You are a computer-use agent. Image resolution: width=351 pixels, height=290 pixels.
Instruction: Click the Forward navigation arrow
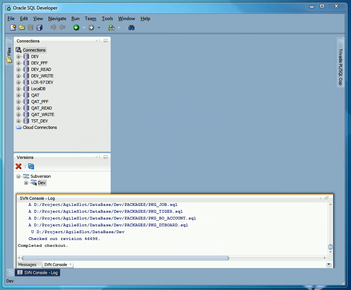tap(91, 27)
